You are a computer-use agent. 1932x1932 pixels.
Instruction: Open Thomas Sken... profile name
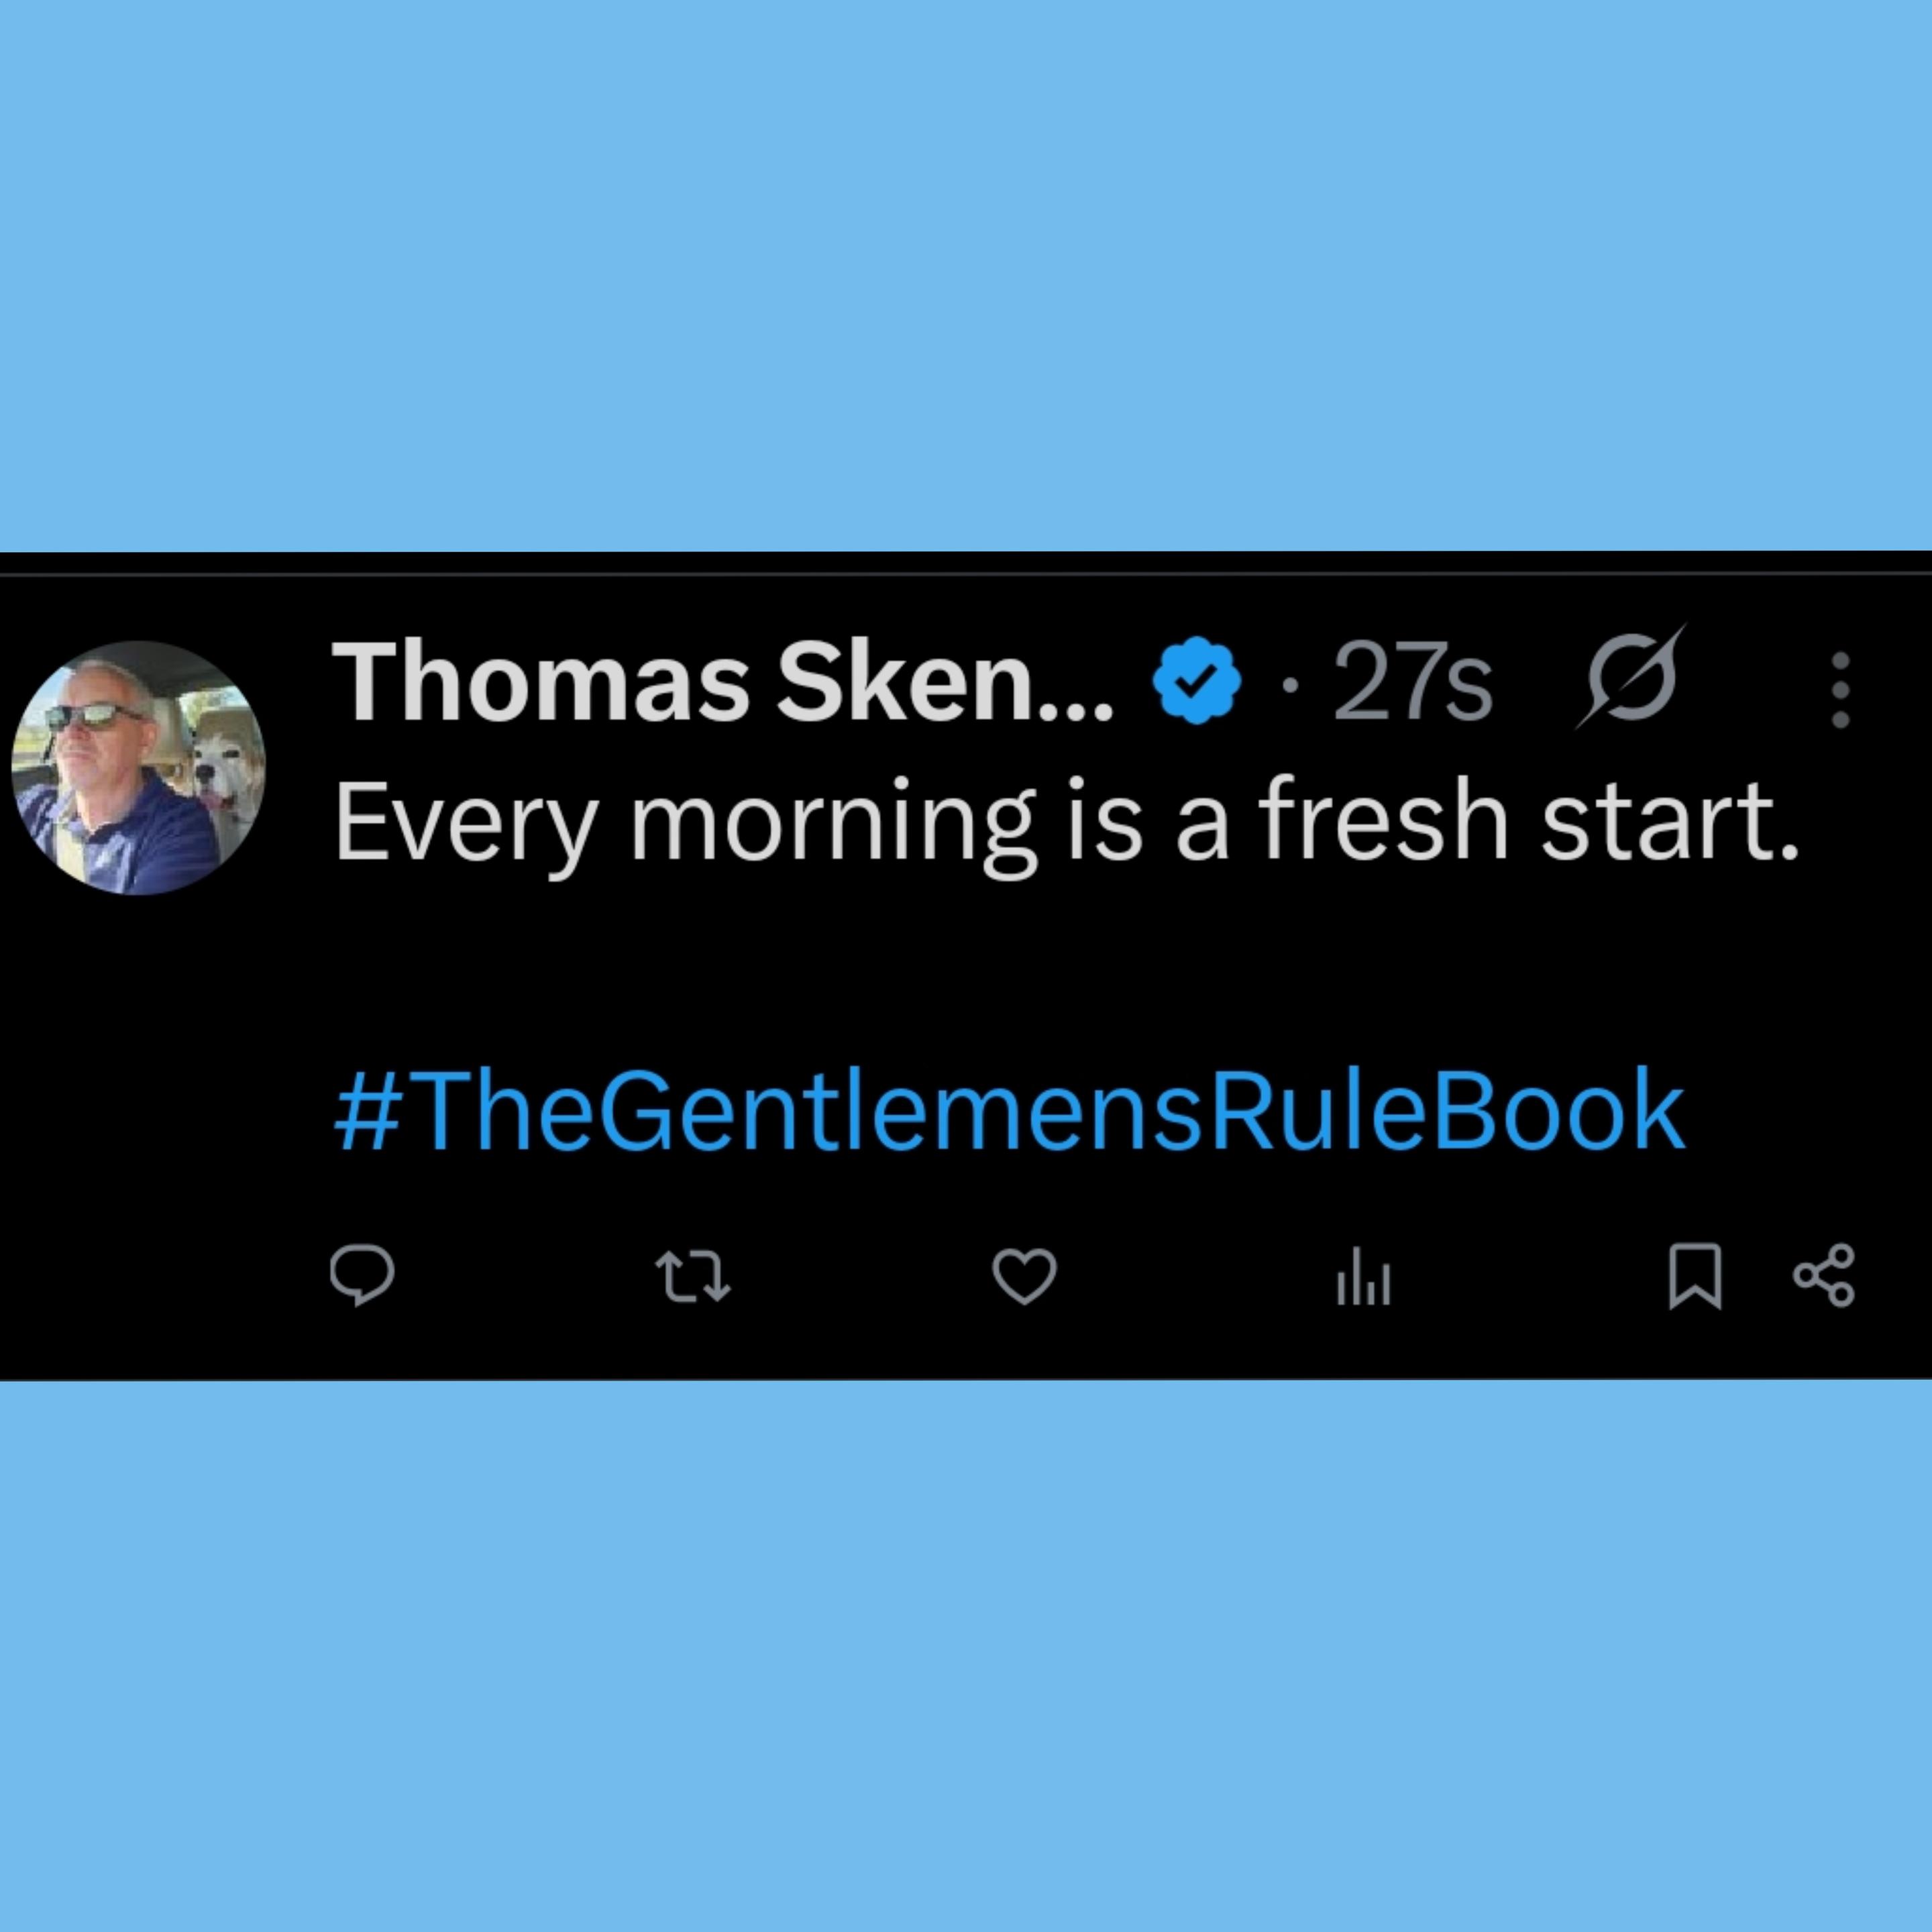point(723,681)
